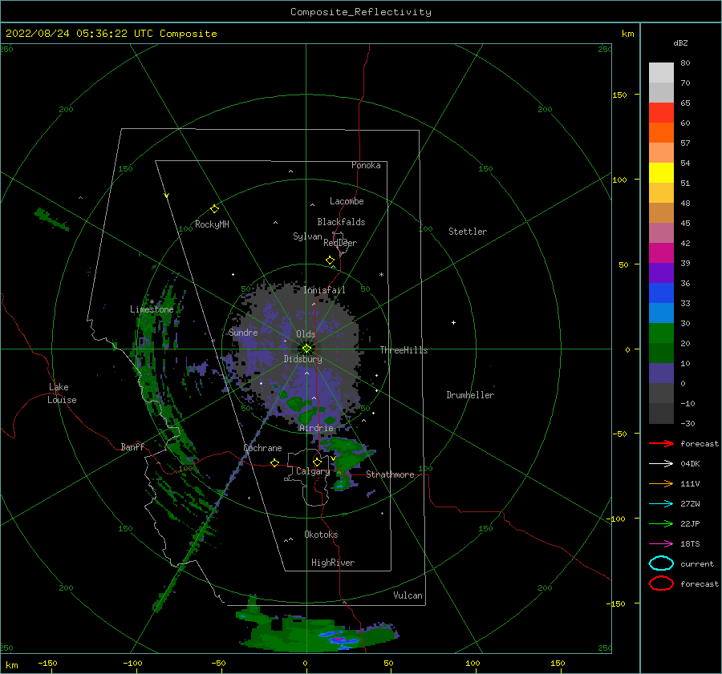The image size is (722, 674).
Task: Click the Banff city label
Action: click(x=132, y=446)
